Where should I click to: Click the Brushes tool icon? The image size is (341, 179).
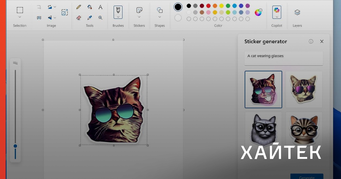pos(118,10)
